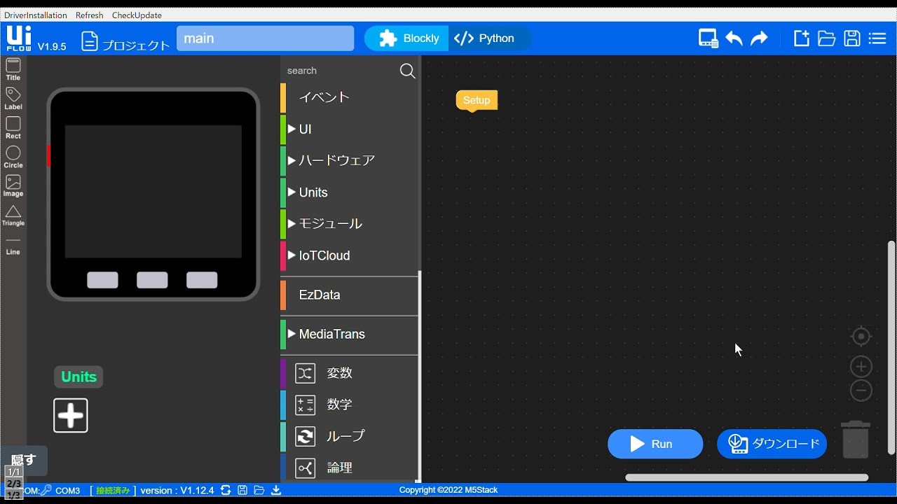Add a new unit with plus button
This screenshot has height=504, width=897.
point(71,416)
